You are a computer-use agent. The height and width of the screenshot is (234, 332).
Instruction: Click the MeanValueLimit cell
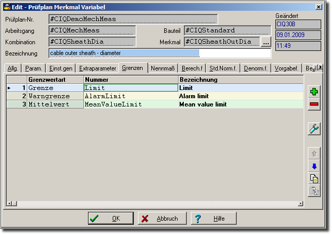click(131, 104)
